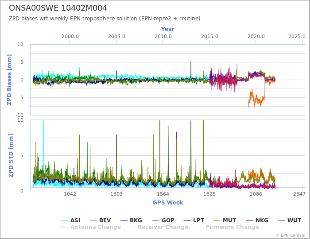Click the 2000.0 year tick label
Image resolution: width=310 pixels, height=239 pixels.
70,37
